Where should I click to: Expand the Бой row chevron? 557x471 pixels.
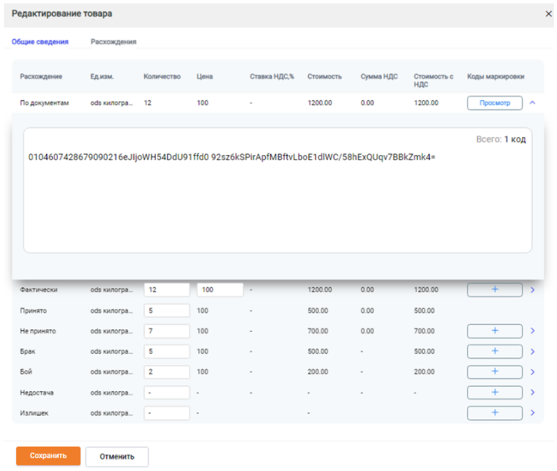coord(533,372)
